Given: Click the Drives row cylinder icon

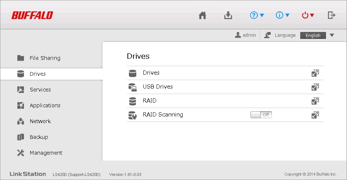Looking at the screenshot, I should [133, 73].
